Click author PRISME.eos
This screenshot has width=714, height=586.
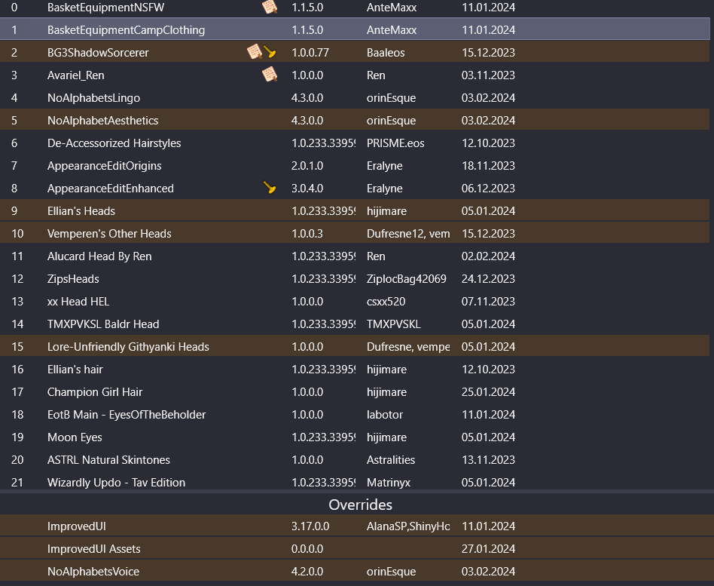pyautogui.click(x=395, y=143)
